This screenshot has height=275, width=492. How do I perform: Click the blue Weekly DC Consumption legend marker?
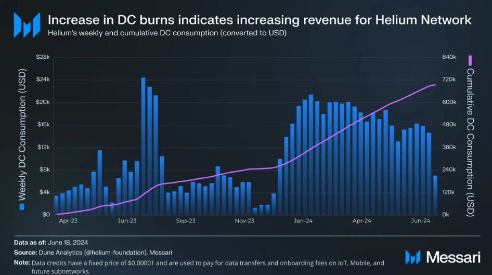click(x=22, y=207)
